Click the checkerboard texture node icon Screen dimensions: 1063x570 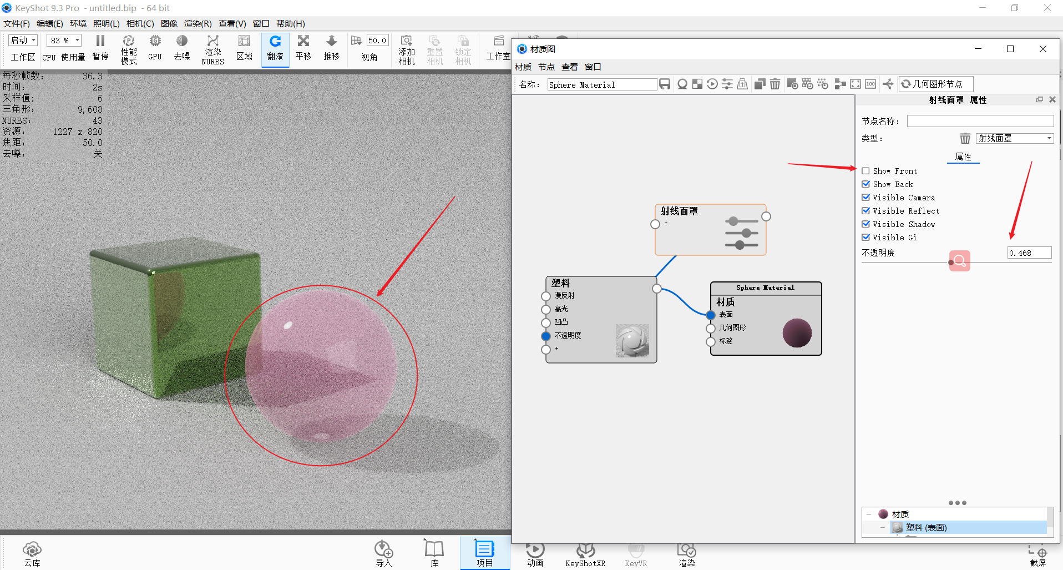(x=697, y=84)
